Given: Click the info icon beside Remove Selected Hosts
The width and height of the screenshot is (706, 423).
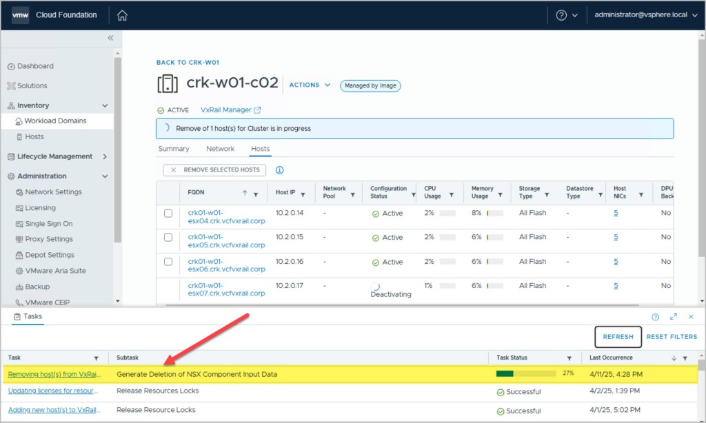Looking at the screenshot, I should click(280, 170).
